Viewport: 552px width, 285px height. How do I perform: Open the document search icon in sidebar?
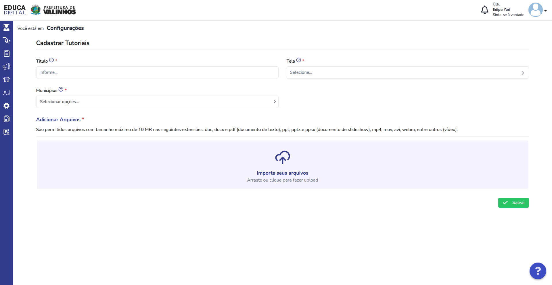pyautogui.click(x=6, y=132)
